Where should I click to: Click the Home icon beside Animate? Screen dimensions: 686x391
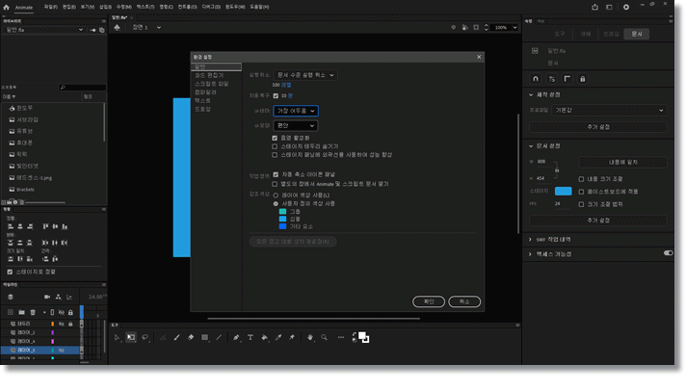point(6,7)
